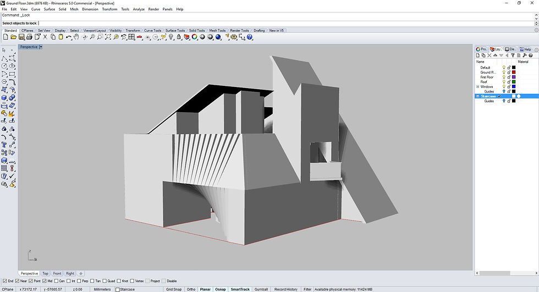
Task: Click the red car Set View icon
Action: pyautogui.click(x=140, y=37)
